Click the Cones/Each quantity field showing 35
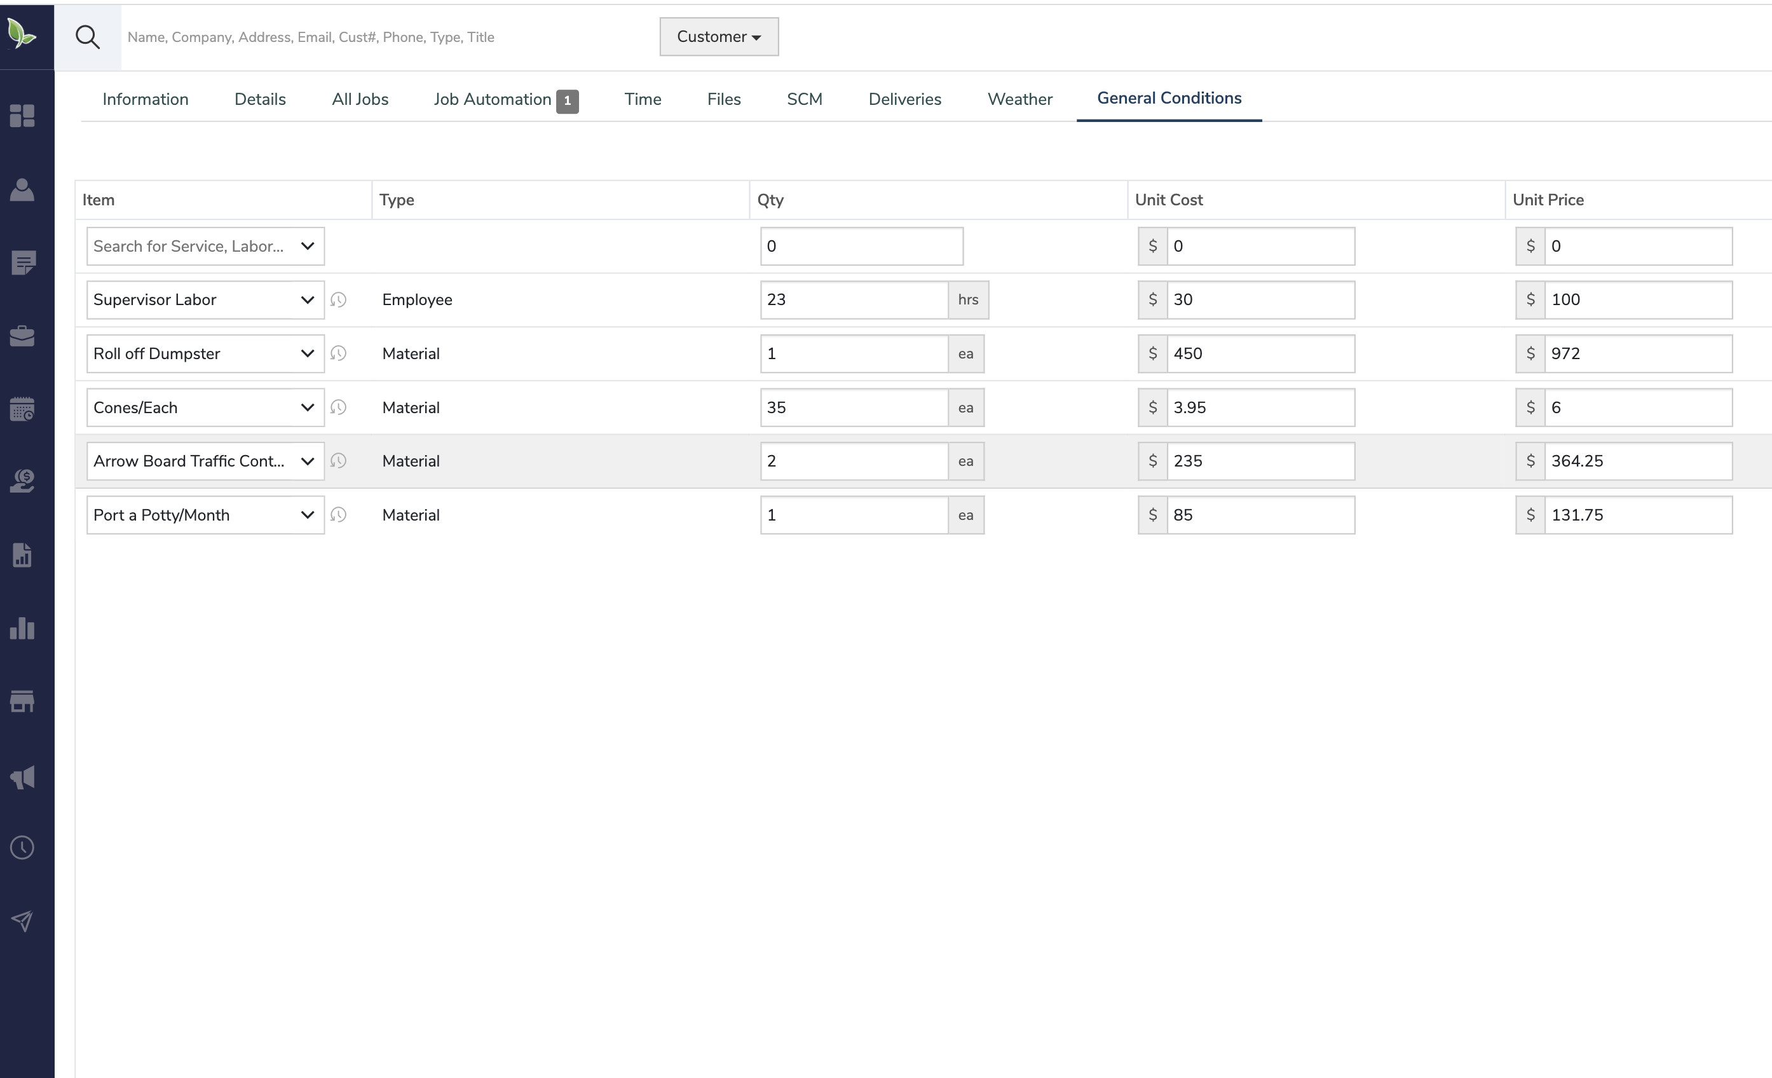Viewport: 1772px width, 1078px height. (854, 408)
